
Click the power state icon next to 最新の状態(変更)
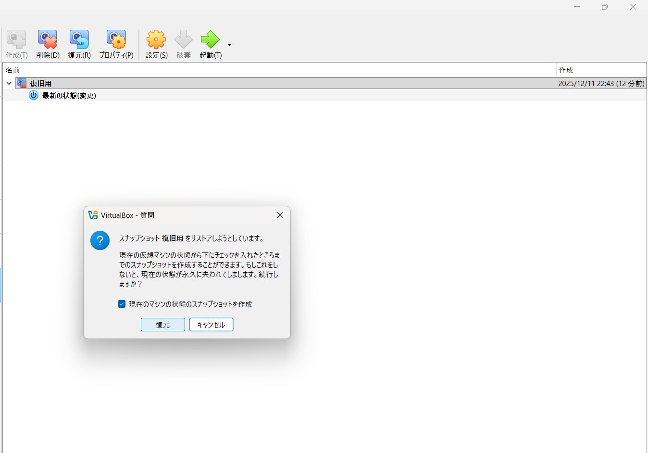coord(33,95)
